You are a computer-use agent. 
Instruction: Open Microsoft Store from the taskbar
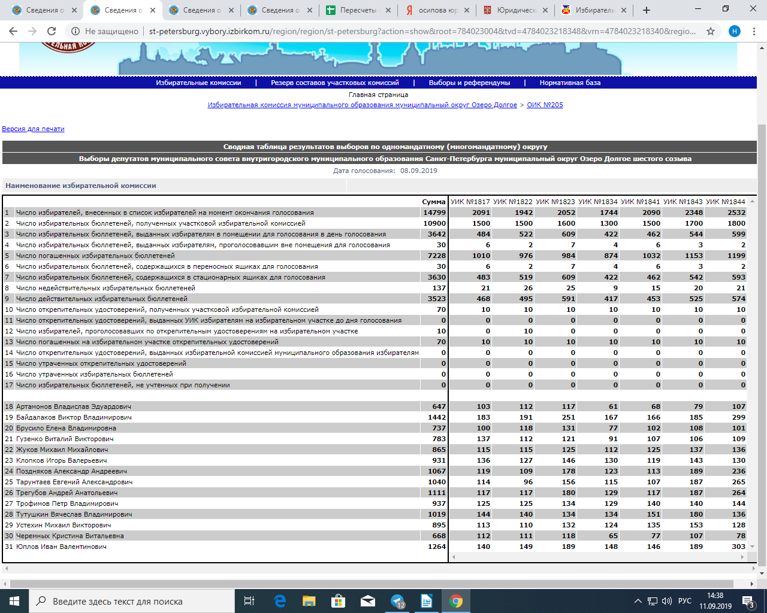339,601
